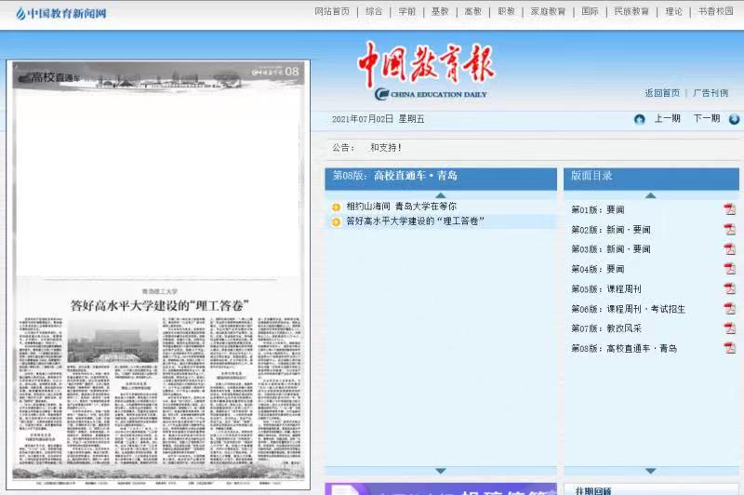This screenshot has width=744, height=495.
Task: Open article 相约山海间 青岛大学在等你
Action: pyautogui.click(x=401, y=207)
